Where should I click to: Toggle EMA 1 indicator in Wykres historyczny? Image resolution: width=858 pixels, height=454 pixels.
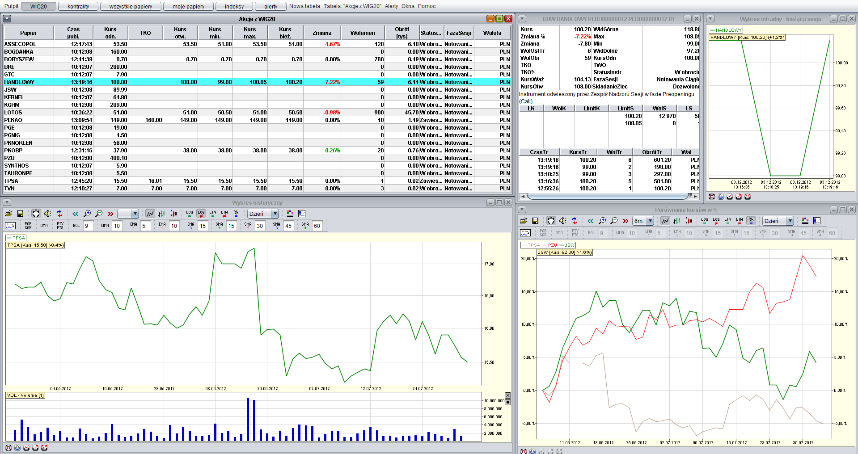tap(134, 226)
